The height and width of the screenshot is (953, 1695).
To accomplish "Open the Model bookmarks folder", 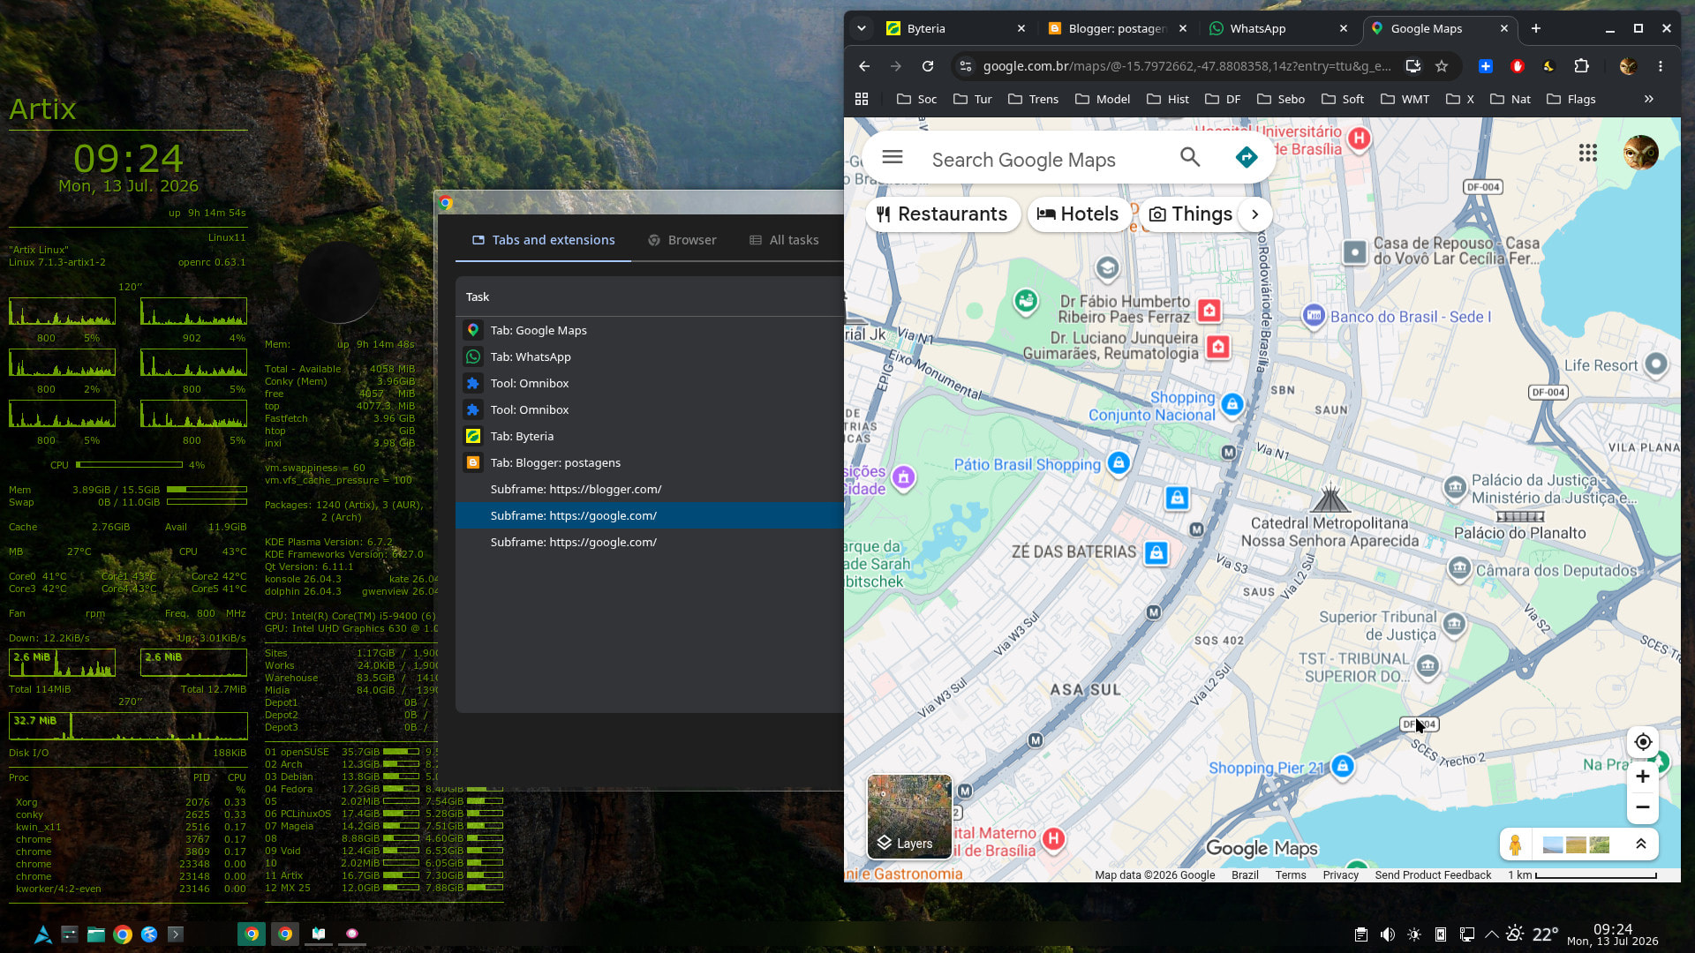I will click(1103, 99).
